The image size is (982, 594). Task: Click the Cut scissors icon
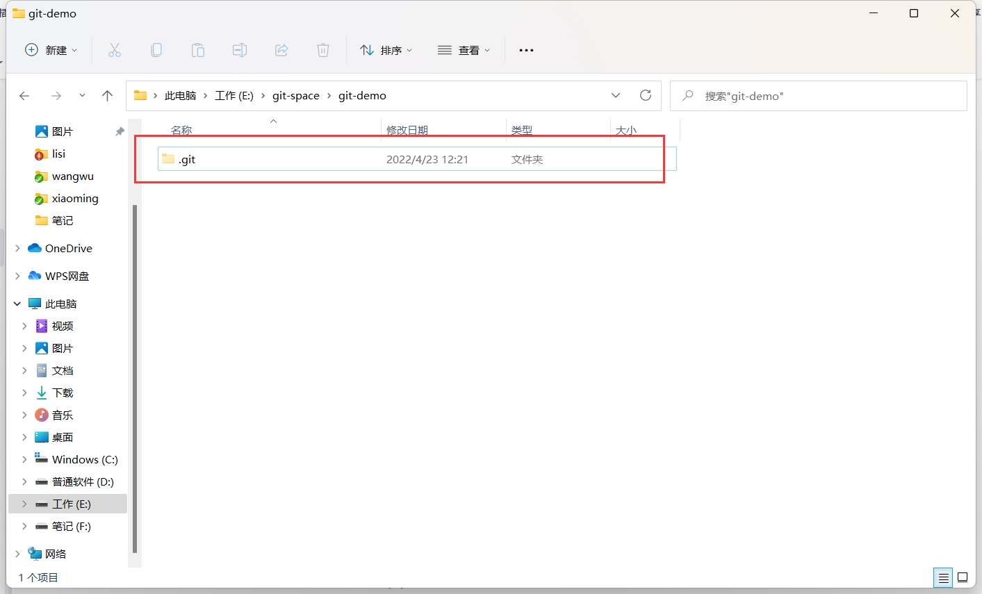[115, 50]
